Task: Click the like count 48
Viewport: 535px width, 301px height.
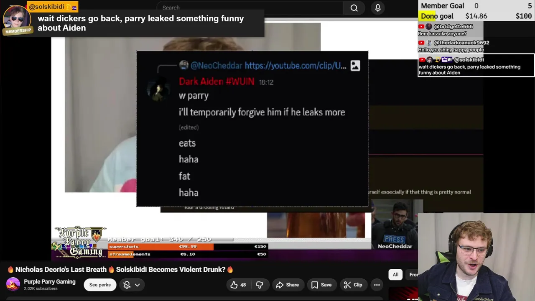Action: point(243,285)
